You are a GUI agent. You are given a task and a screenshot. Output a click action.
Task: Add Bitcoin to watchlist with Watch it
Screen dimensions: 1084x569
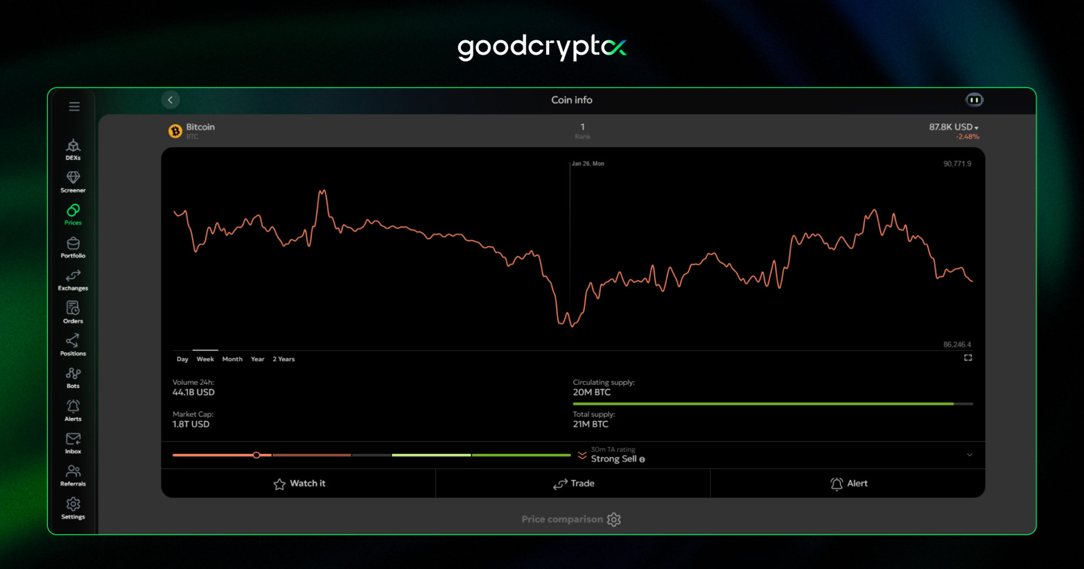[299, 484]
